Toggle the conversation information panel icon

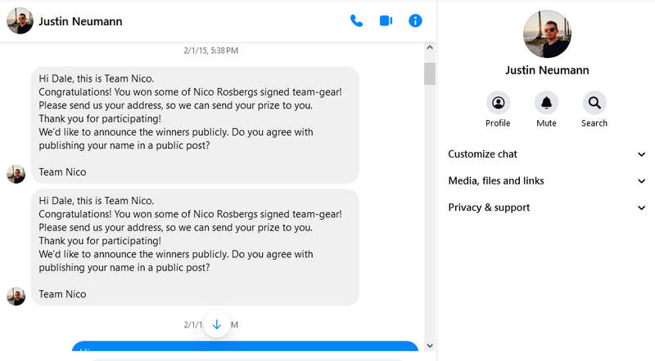pyautogui.click(x=415, y=21)
